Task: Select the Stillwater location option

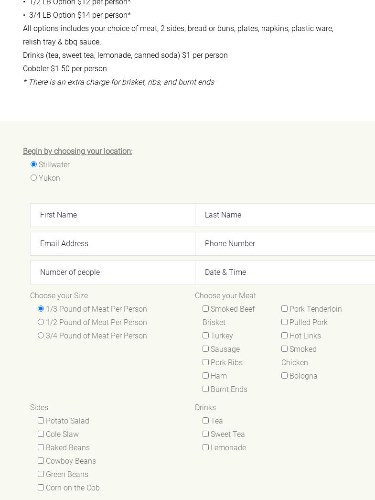Action: pos(33,164)
